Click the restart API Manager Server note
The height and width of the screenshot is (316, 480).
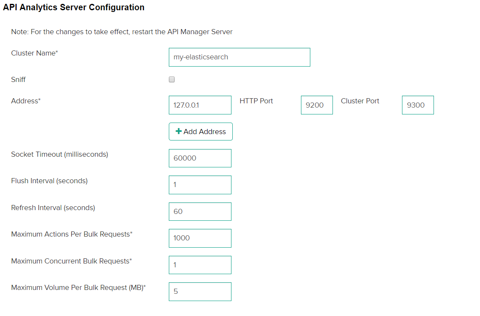coord(122,32)
